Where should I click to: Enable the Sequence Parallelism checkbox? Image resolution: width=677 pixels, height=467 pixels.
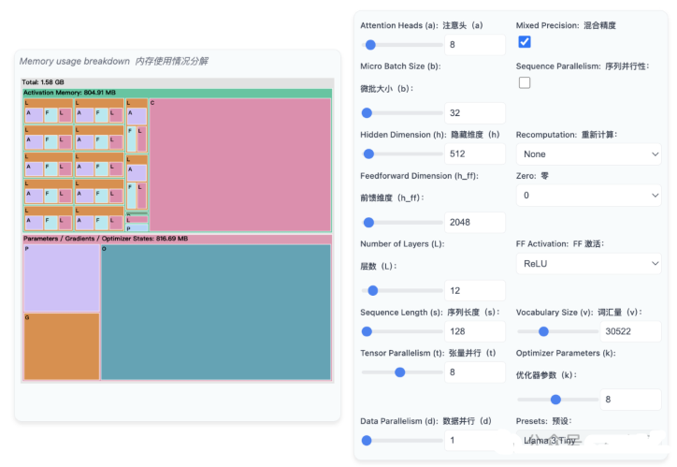pyautogui.click(x=525, y=82)
